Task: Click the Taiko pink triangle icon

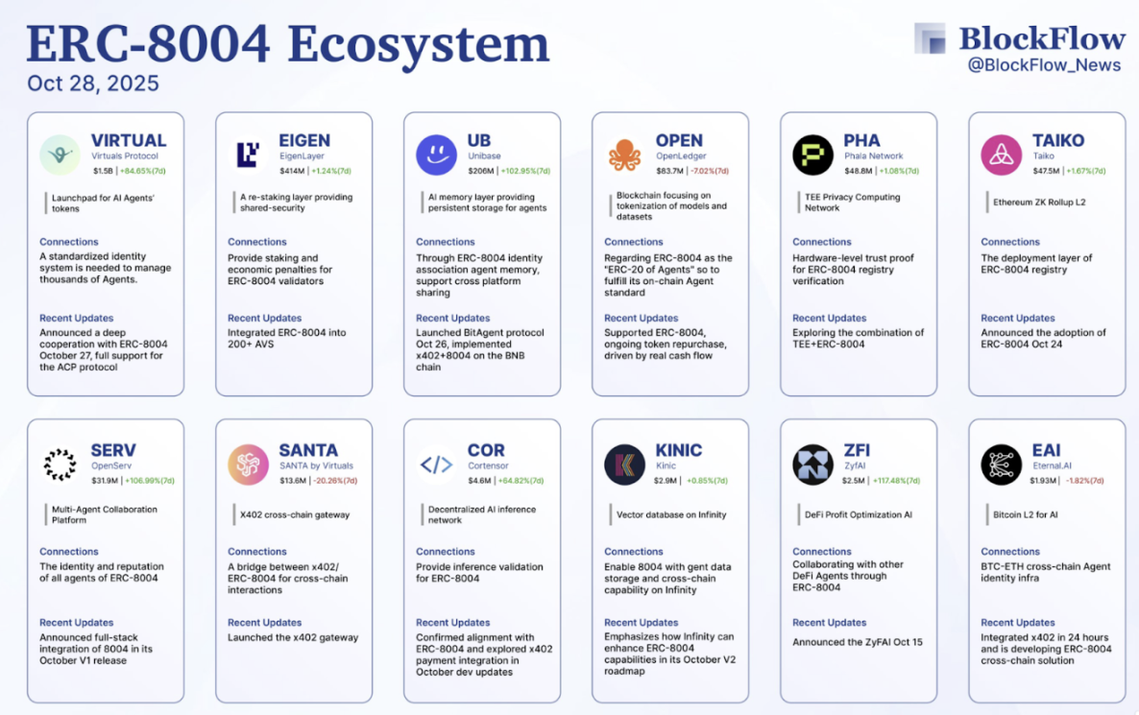Action: (x=1001, y=155)
